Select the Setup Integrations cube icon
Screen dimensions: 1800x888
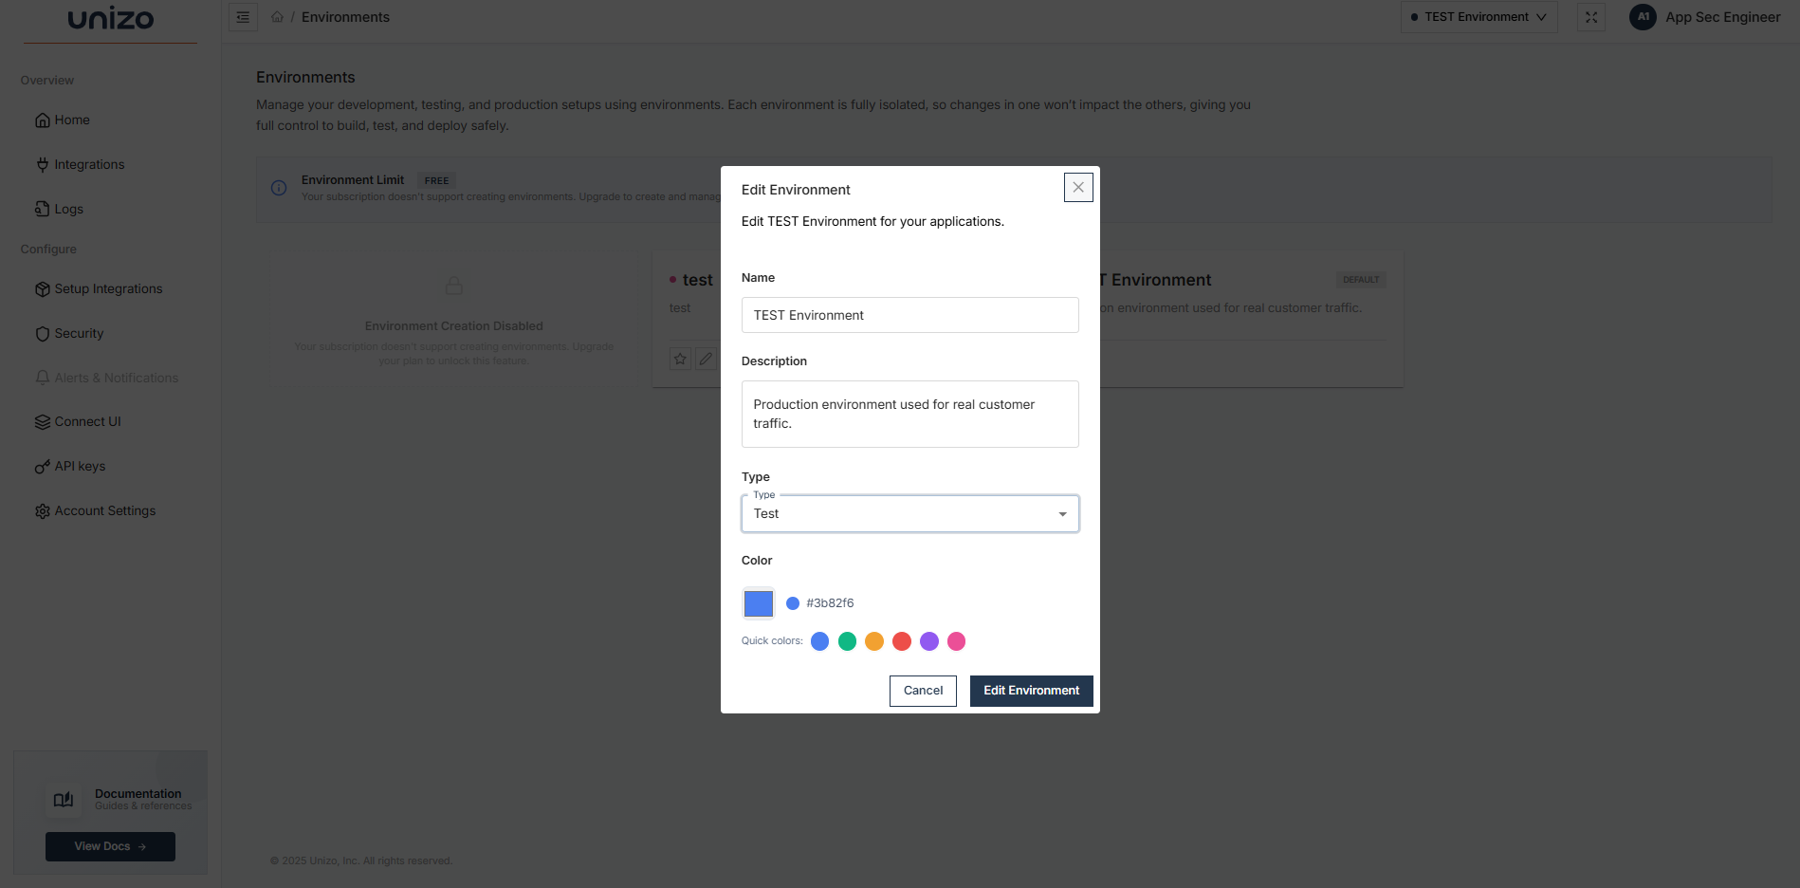pyautogui.click(x=43, y=288)
